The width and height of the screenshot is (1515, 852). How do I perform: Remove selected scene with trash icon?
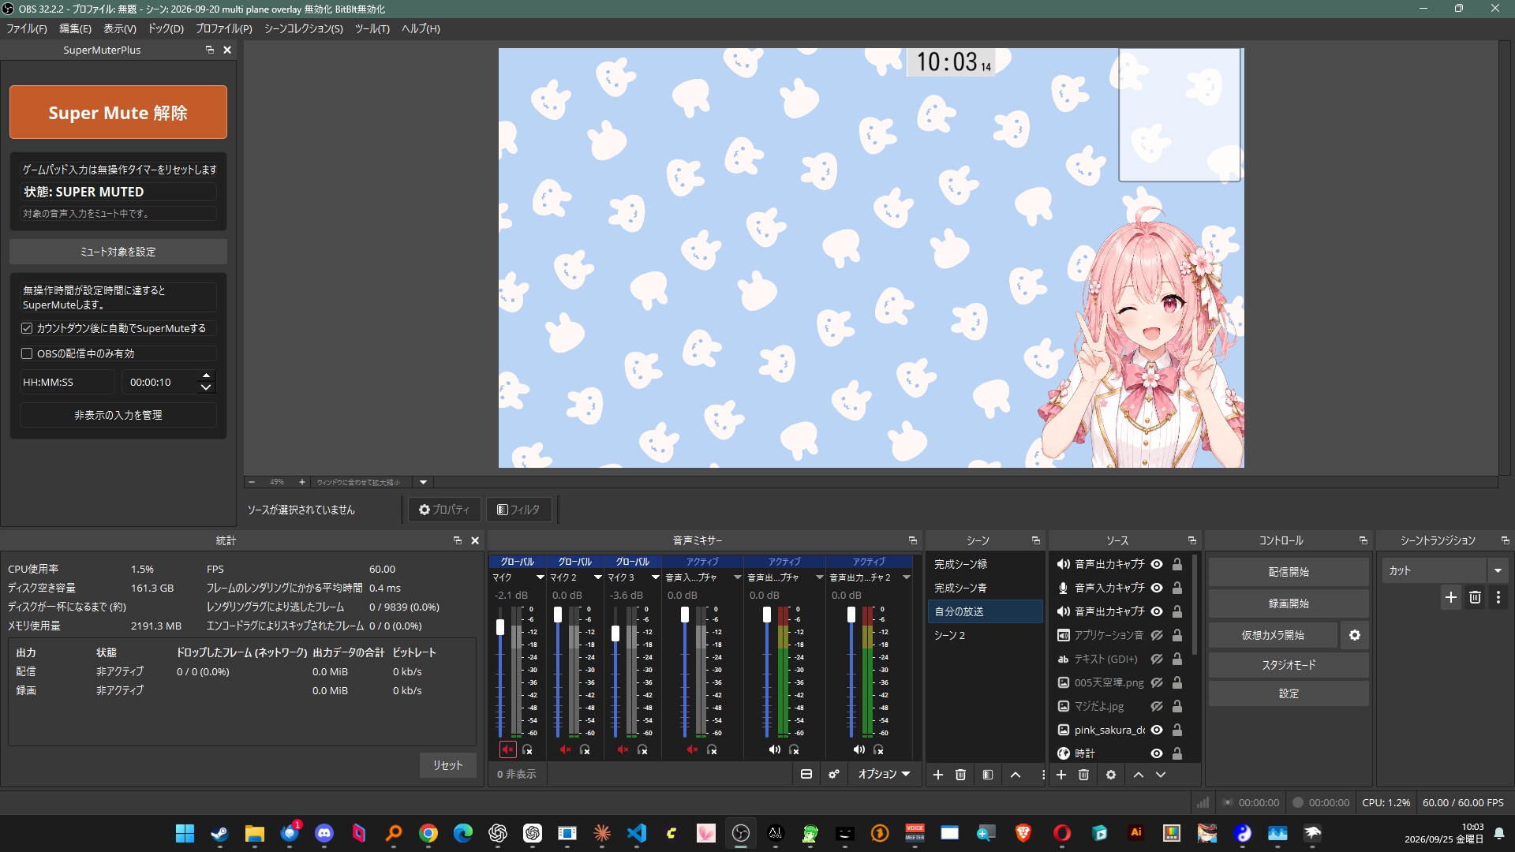(x=960, y=775)
